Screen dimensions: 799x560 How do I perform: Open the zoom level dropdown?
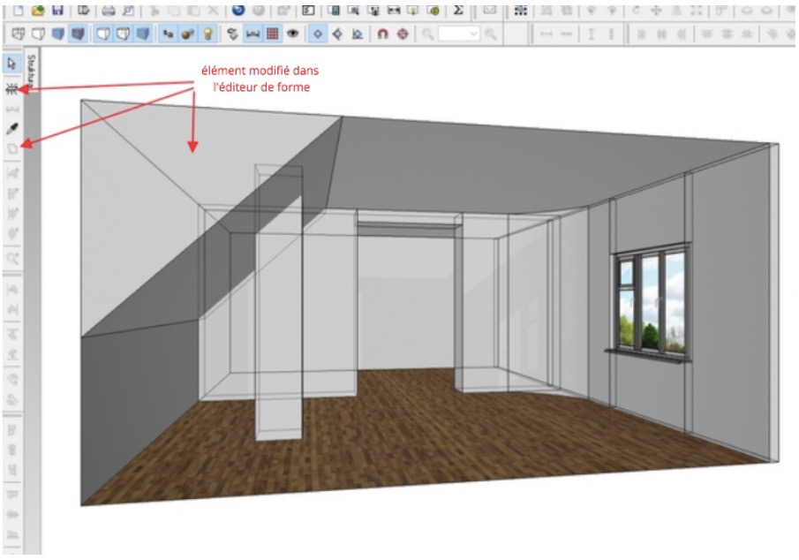coord(474,34)
